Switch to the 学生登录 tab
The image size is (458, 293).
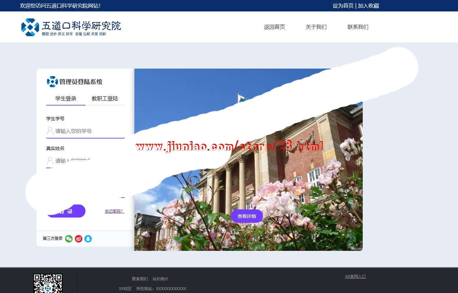66,99
